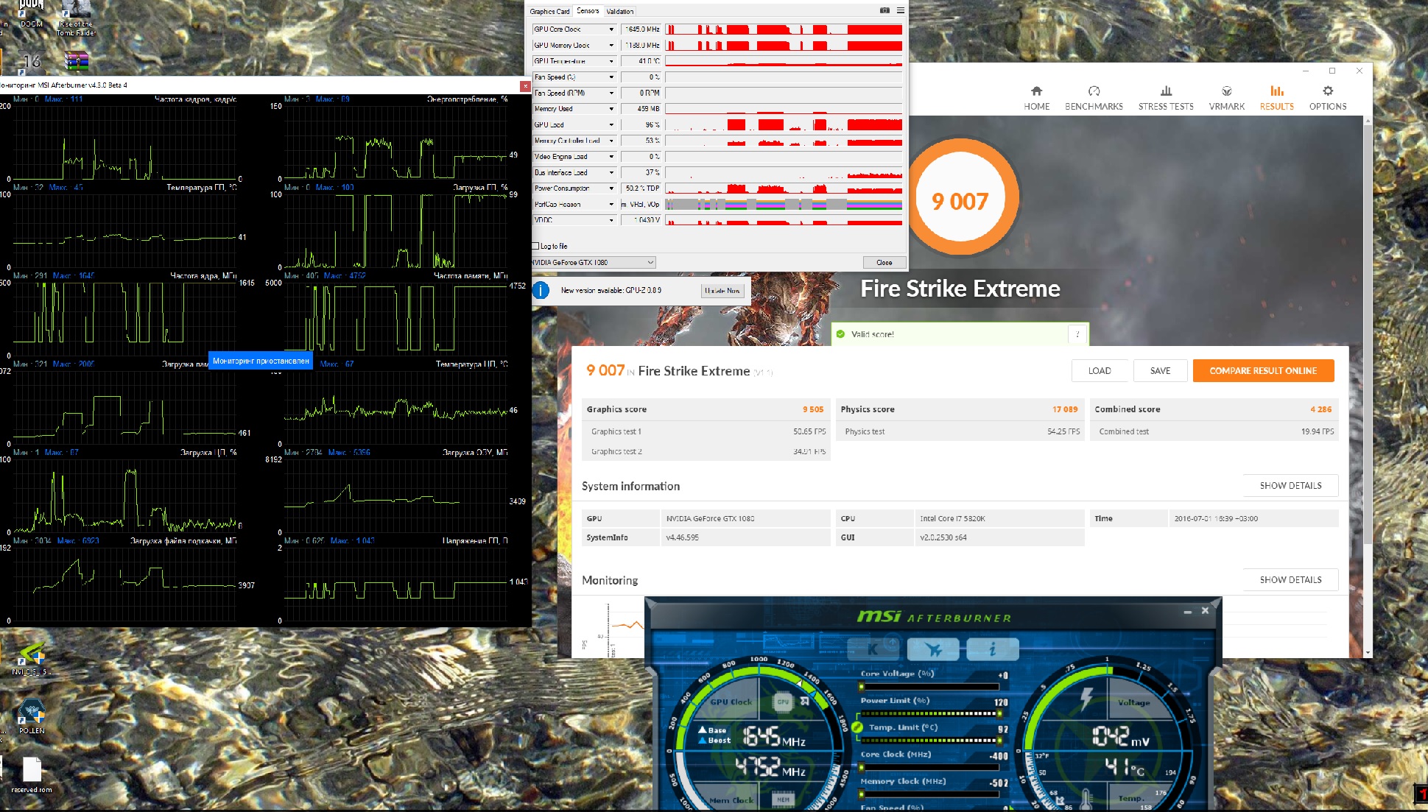1428x812 pixels.
Task: Go to 3DMark Stress Tests
Action: click(x=1165, y=97)
